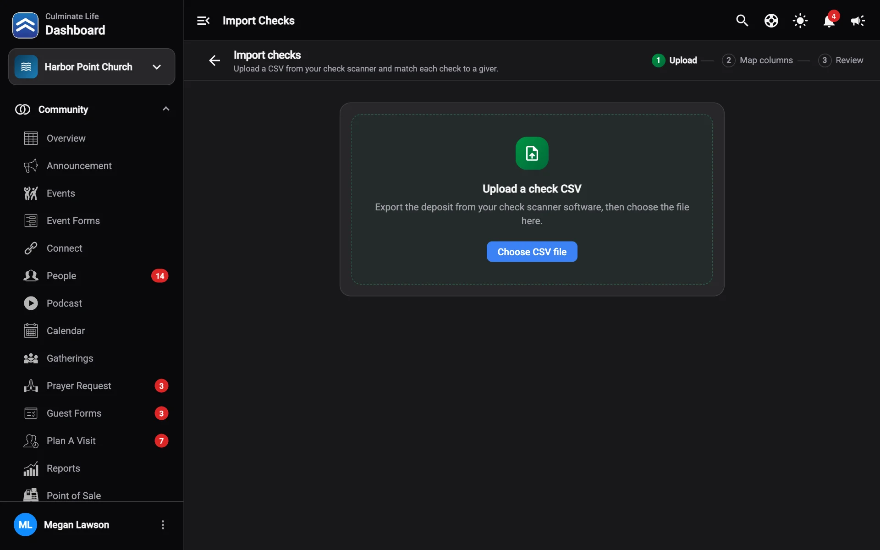Open Point of Sale in the sidebar
The height and width of the screenshot is (550, 880).
click(73, 495)
